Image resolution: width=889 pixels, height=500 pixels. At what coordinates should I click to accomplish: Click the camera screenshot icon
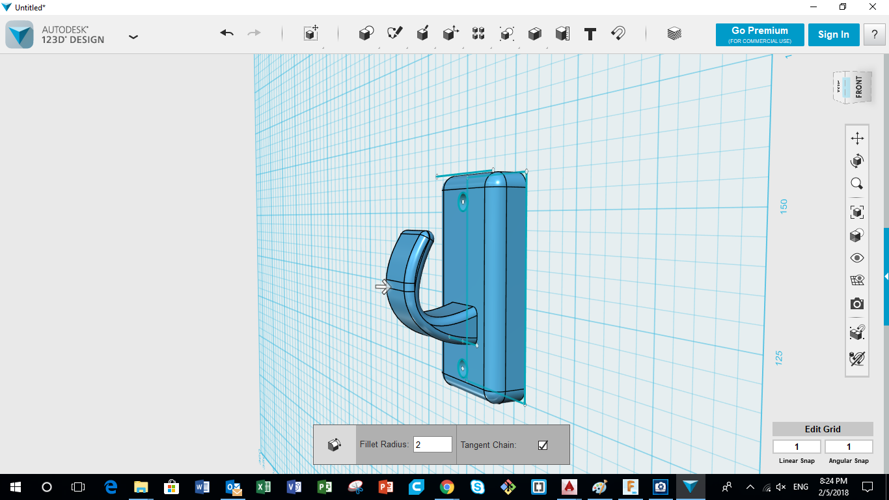click(x=857, y=304)
